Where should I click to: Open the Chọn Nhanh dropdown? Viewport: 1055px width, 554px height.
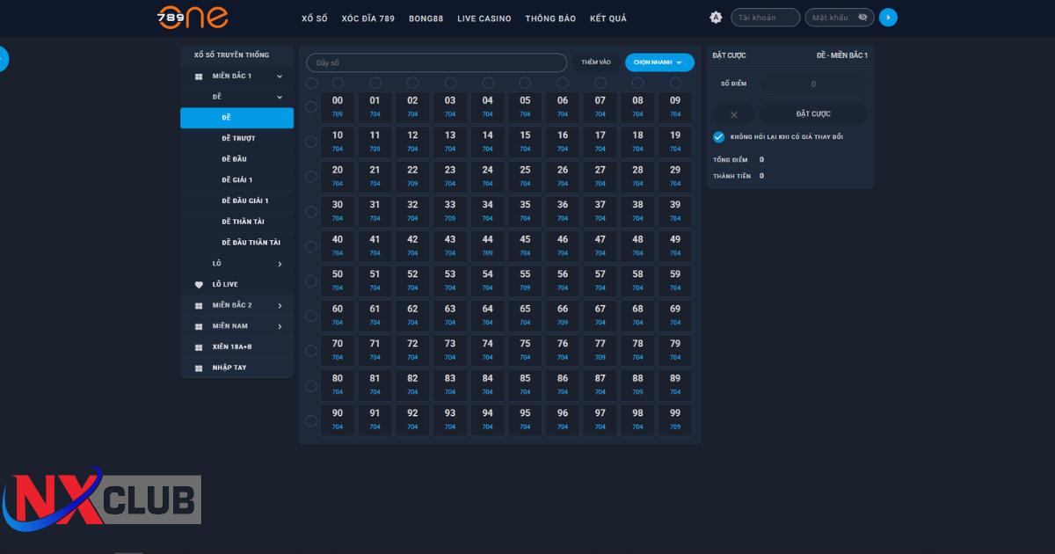(658, 62)
